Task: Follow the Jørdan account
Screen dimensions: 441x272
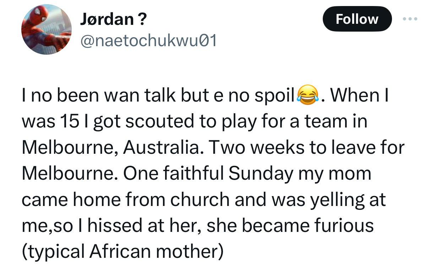Action: point(357,19)
